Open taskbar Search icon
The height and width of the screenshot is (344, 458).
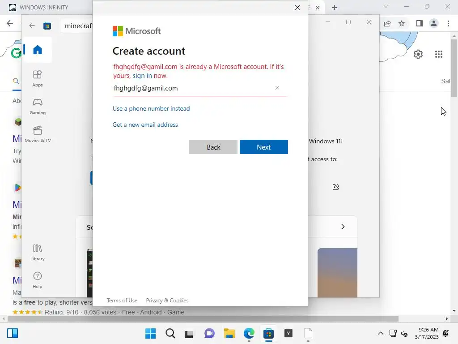tap(170, 333)
